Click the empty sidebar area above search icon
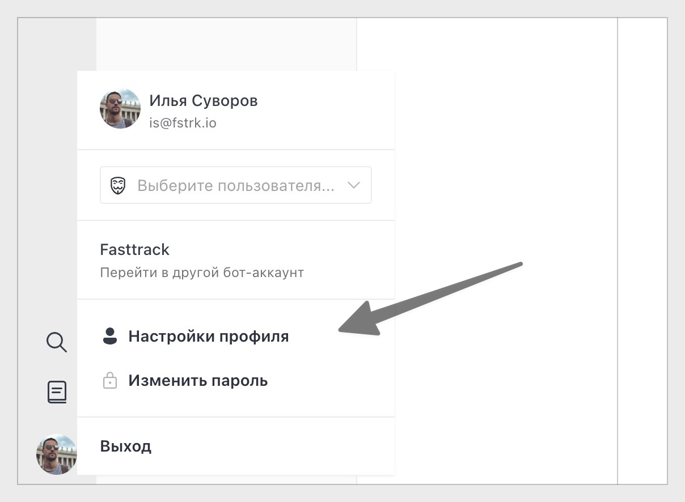 click(x=57, y=170)
